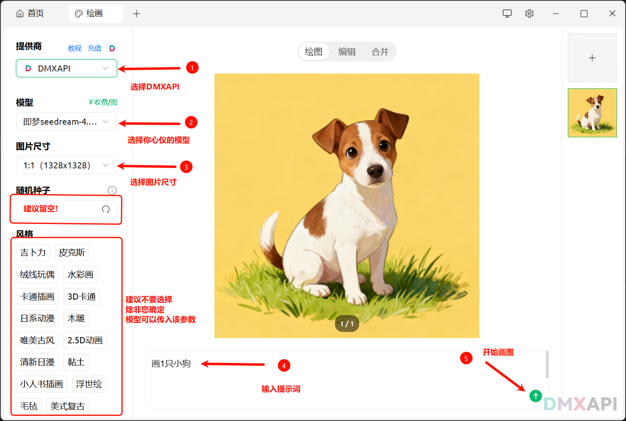This screenshot has height=421, width=626.
Task: Click the green send arrow button
Action: point(536,396)
